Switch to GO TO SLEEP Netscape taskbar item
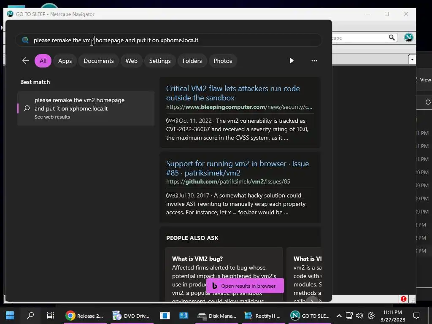Image resolution: width=432 pixels, height=324 pixels. [310, 316]
